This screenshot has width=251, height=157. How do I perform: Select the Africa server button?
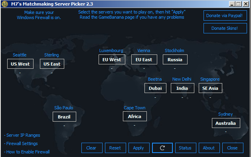click(135, 116)
